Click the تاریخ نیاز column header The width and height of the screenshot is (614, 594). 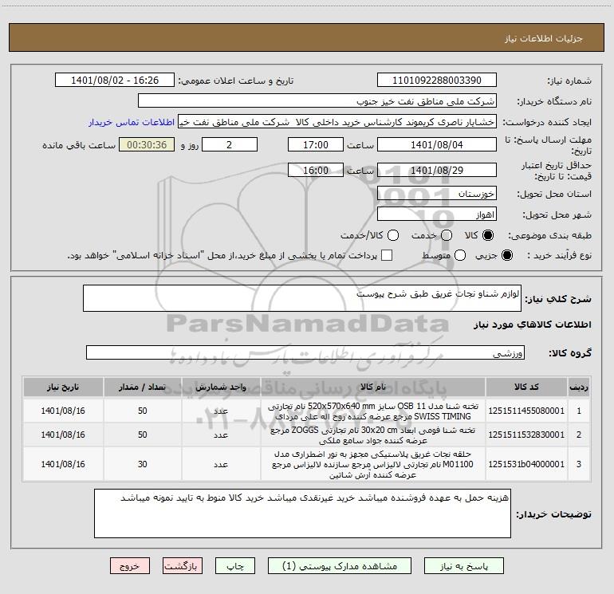[63, 387]
